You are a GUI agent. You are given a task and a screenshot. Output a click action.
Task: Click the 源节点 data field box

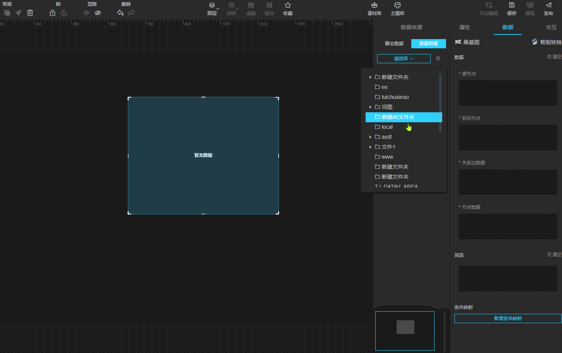[x=508, y=93]
